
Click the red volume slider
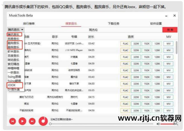click(x=167, y=124)
